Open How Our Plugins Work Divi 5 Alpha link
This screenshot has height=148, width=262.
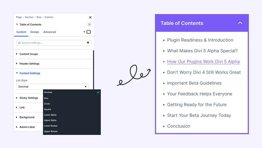[203, 62]
